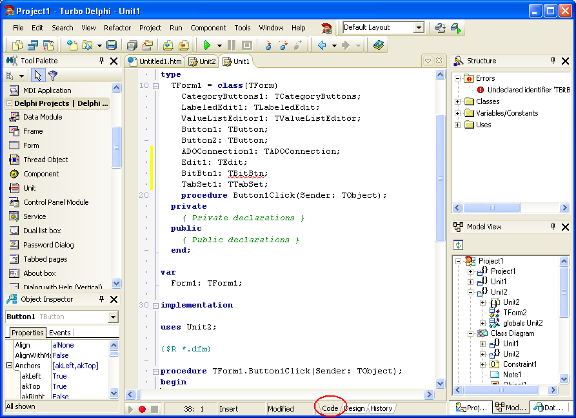This screenshot has height=418, width=576.
Task: Click the code editor vertical scrollbar thumb
Action: point(440,178)
